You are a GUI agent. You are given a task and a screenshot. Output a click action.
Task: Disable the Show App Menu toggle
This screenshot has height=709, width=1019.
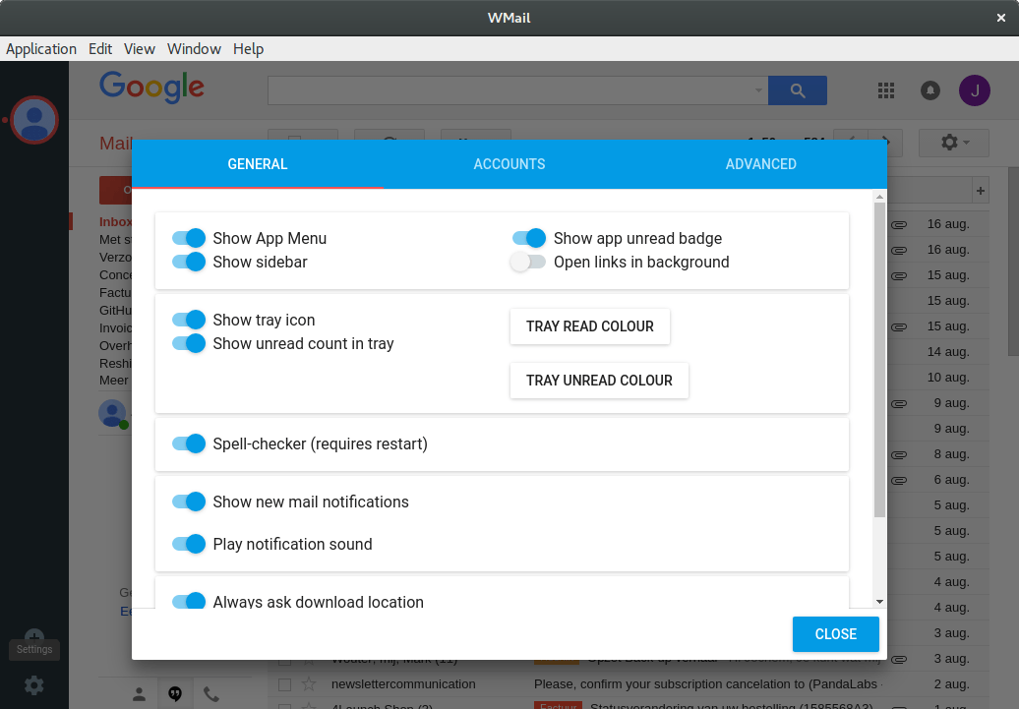pos(189,238)
